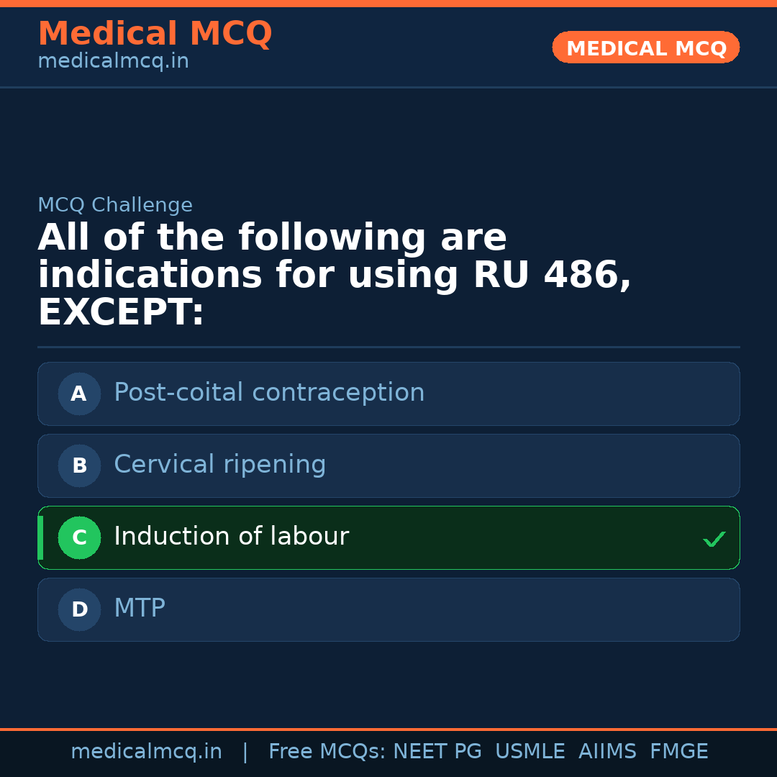Screen dimensions: 777x777
Task: Pick the Induction of labour answer
Action: point(231,537)
